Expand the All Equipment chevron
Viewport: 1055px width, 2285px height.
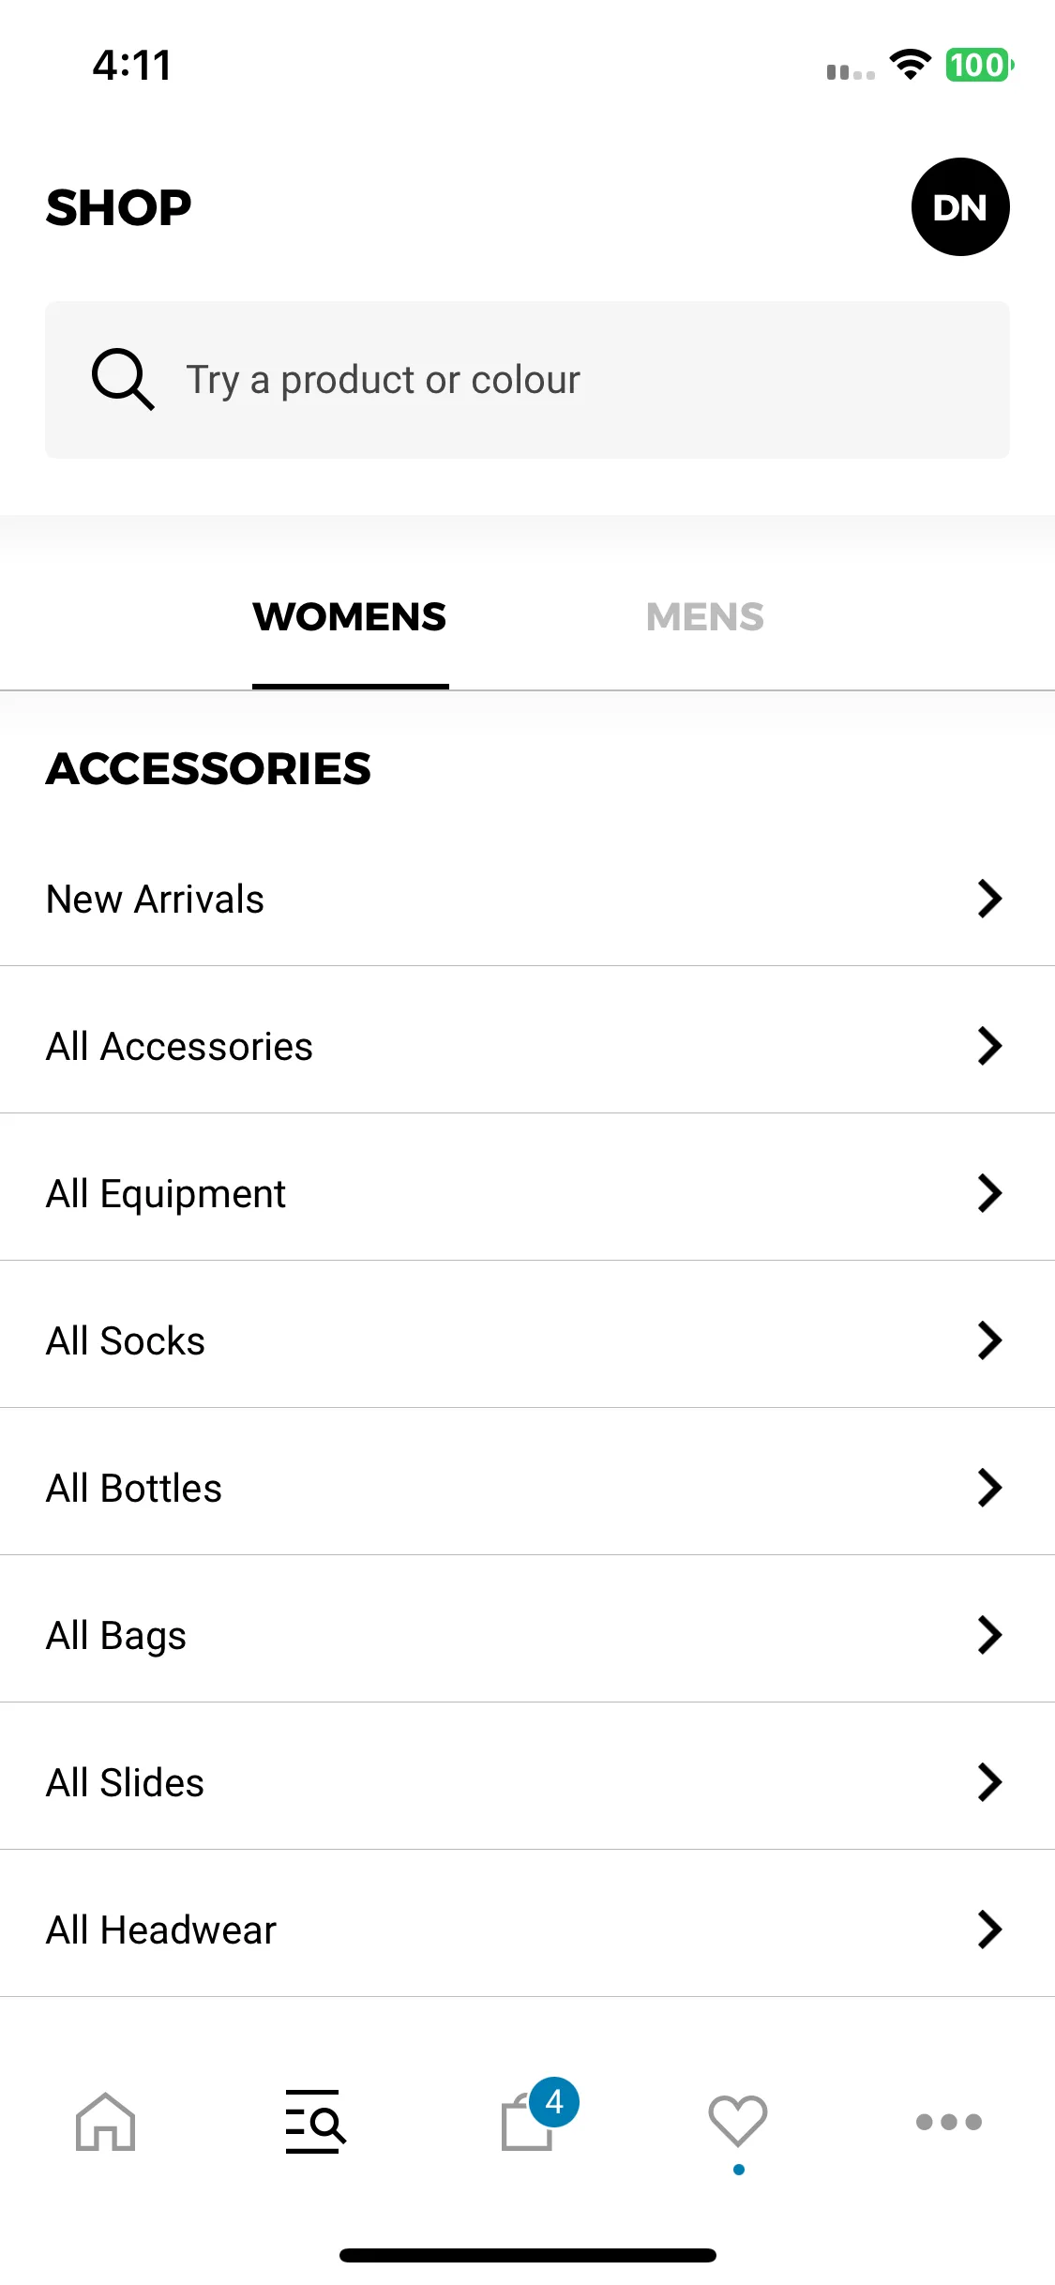click(989, 1193)
